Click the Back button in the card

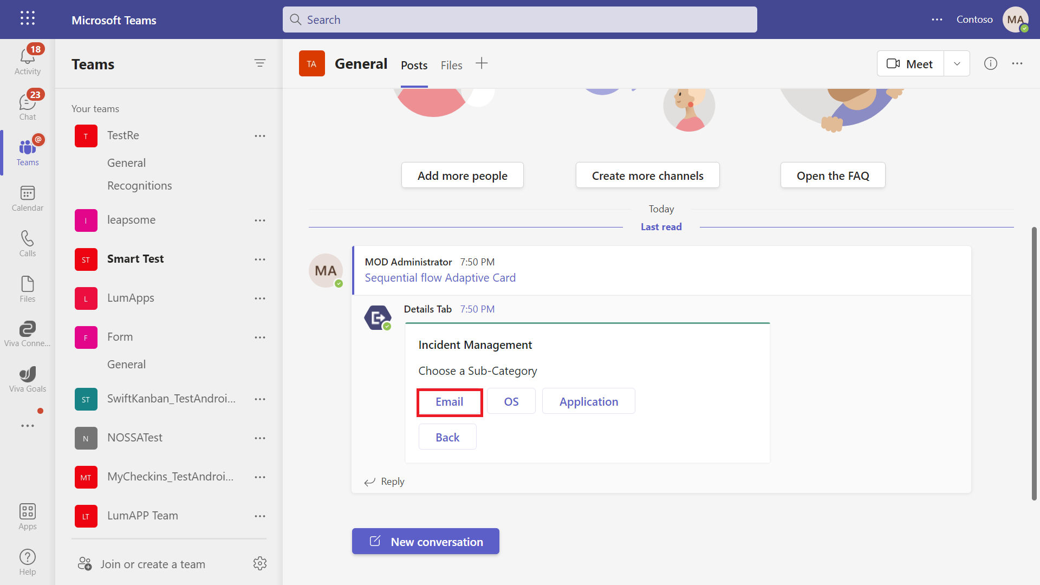click(447, 437)
